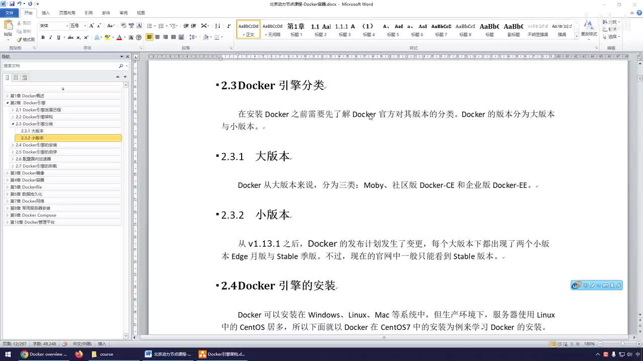Open the Change Case (Aa) dropdown
The height and width of the screenshot is (361, 643).
point(111,26)
